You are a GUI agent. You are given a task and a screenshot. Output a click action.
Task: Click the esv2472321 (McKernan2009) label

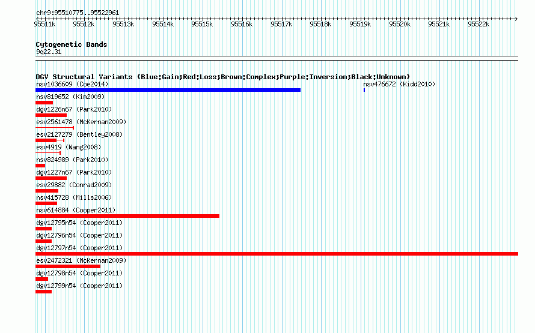[x=81, y=260]
